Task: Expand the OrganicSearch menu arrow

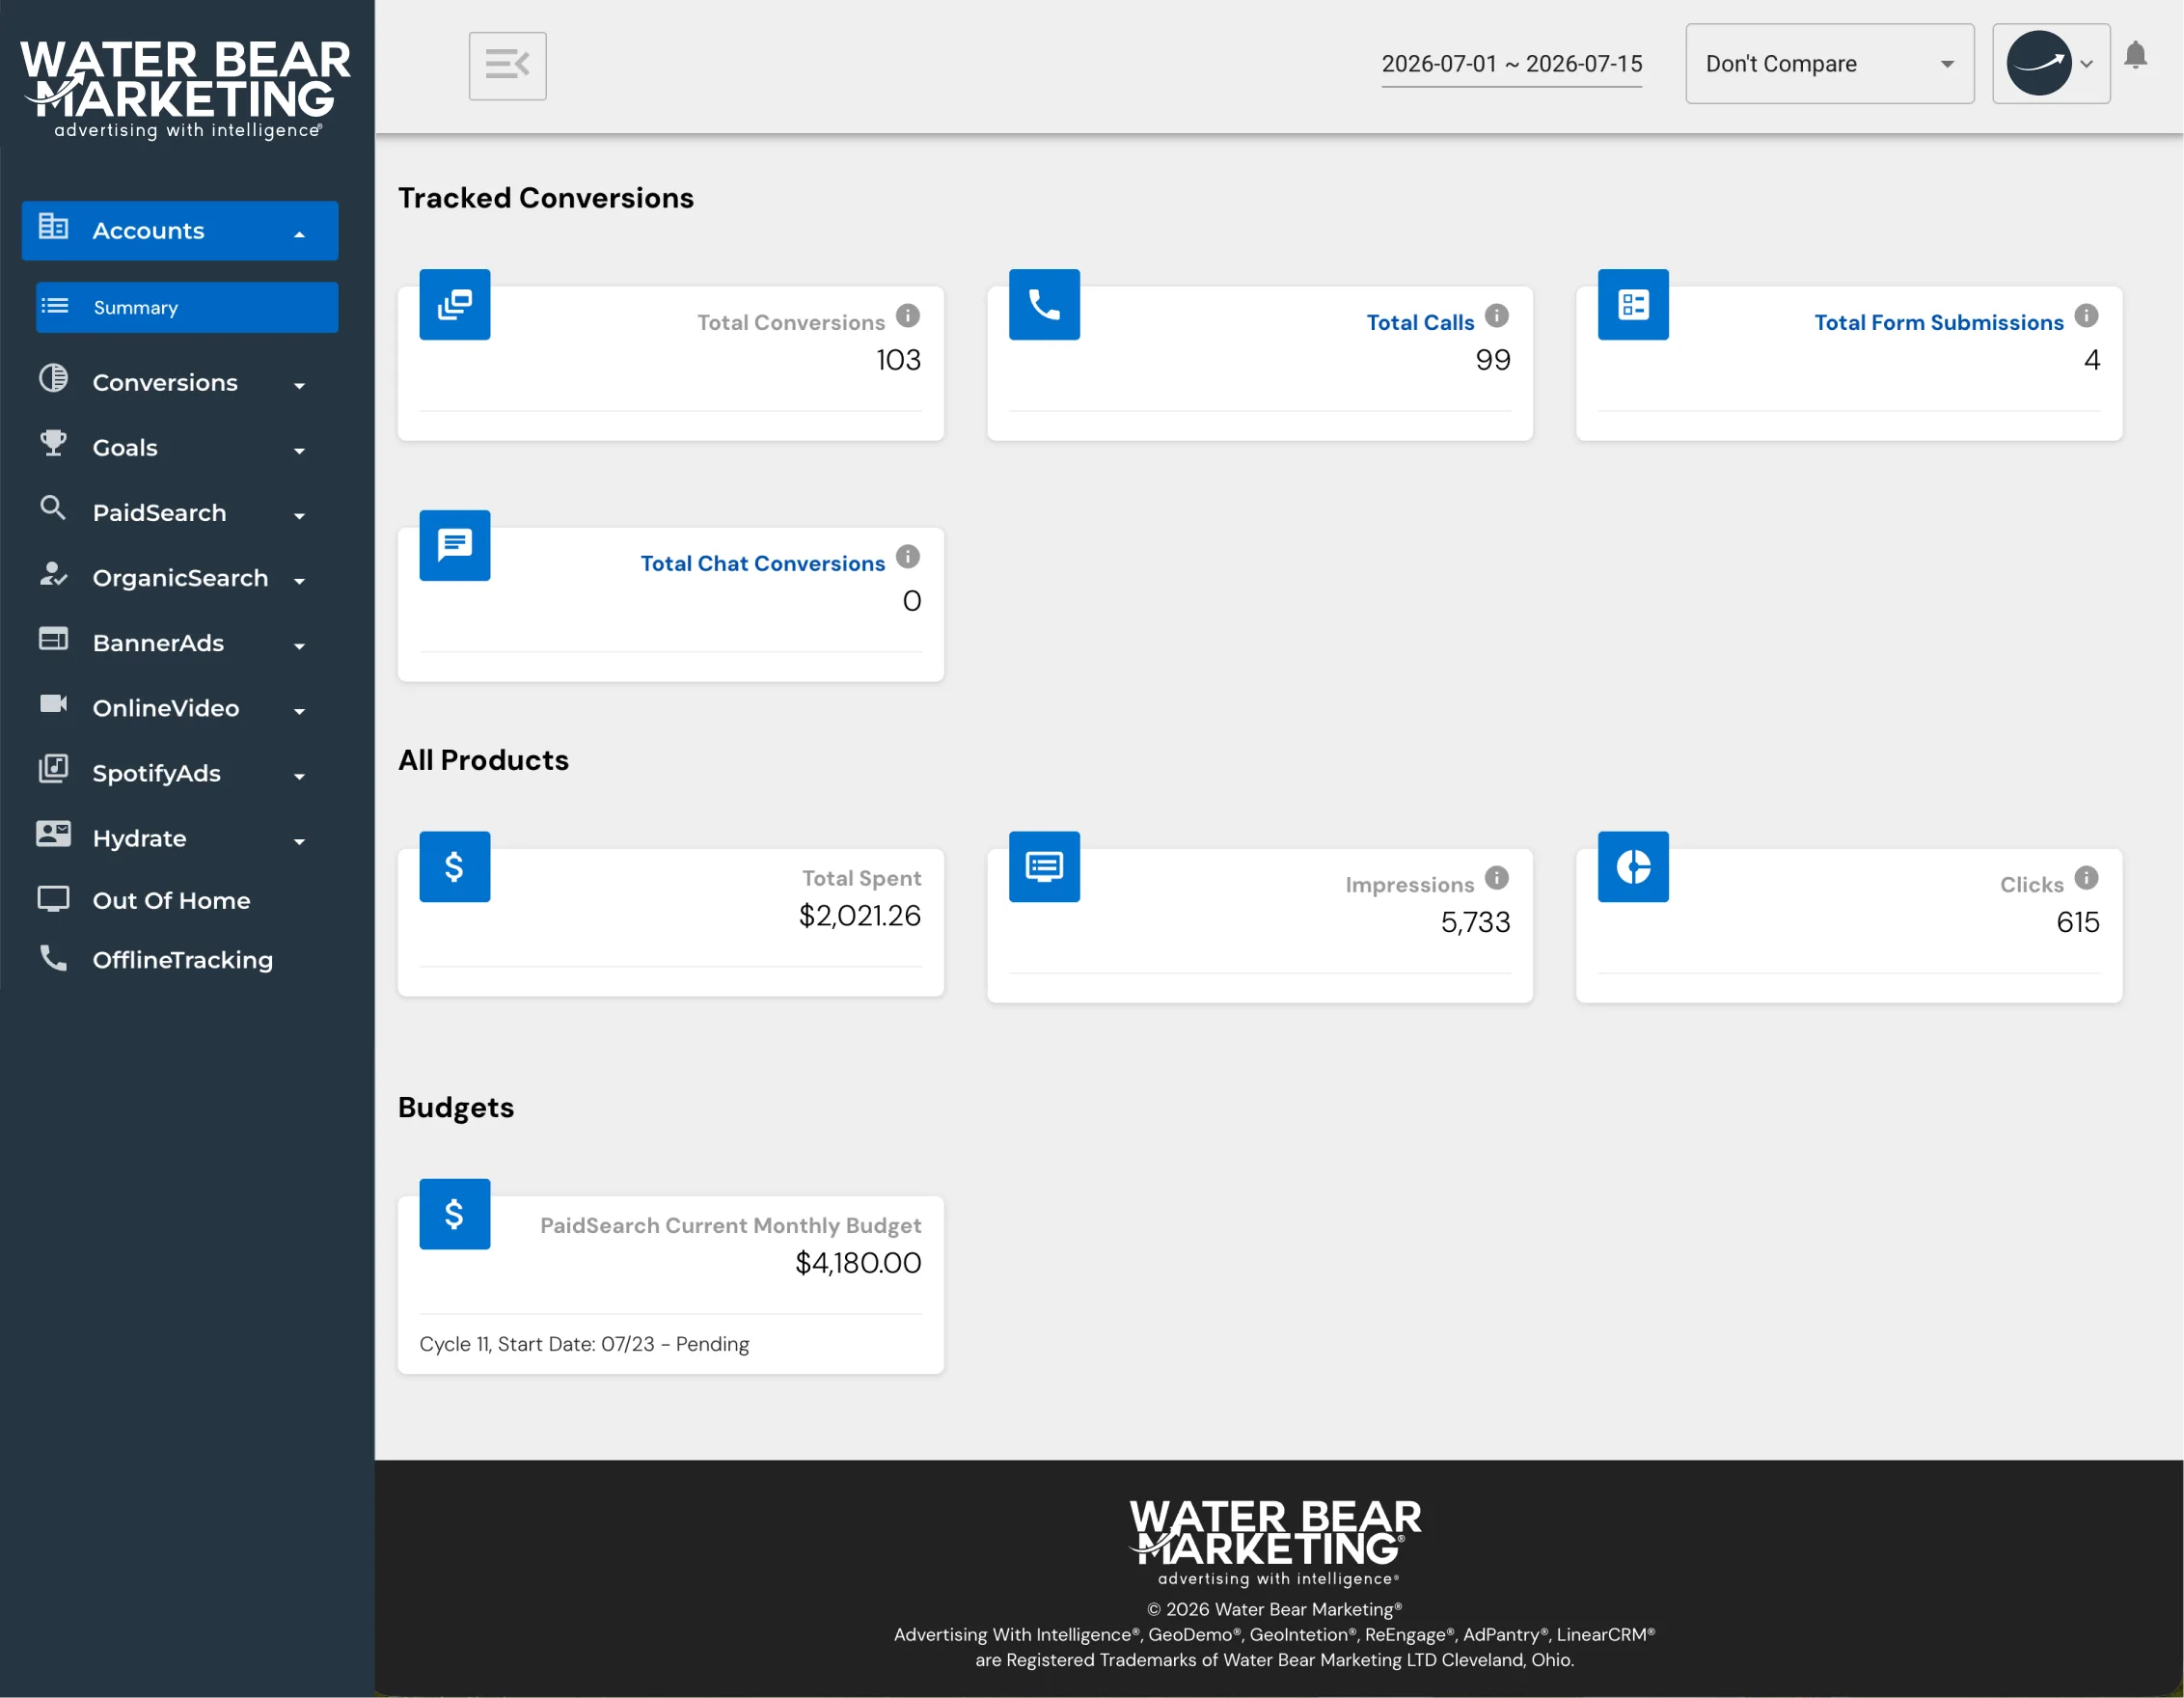Action: [x=299, y=581]
